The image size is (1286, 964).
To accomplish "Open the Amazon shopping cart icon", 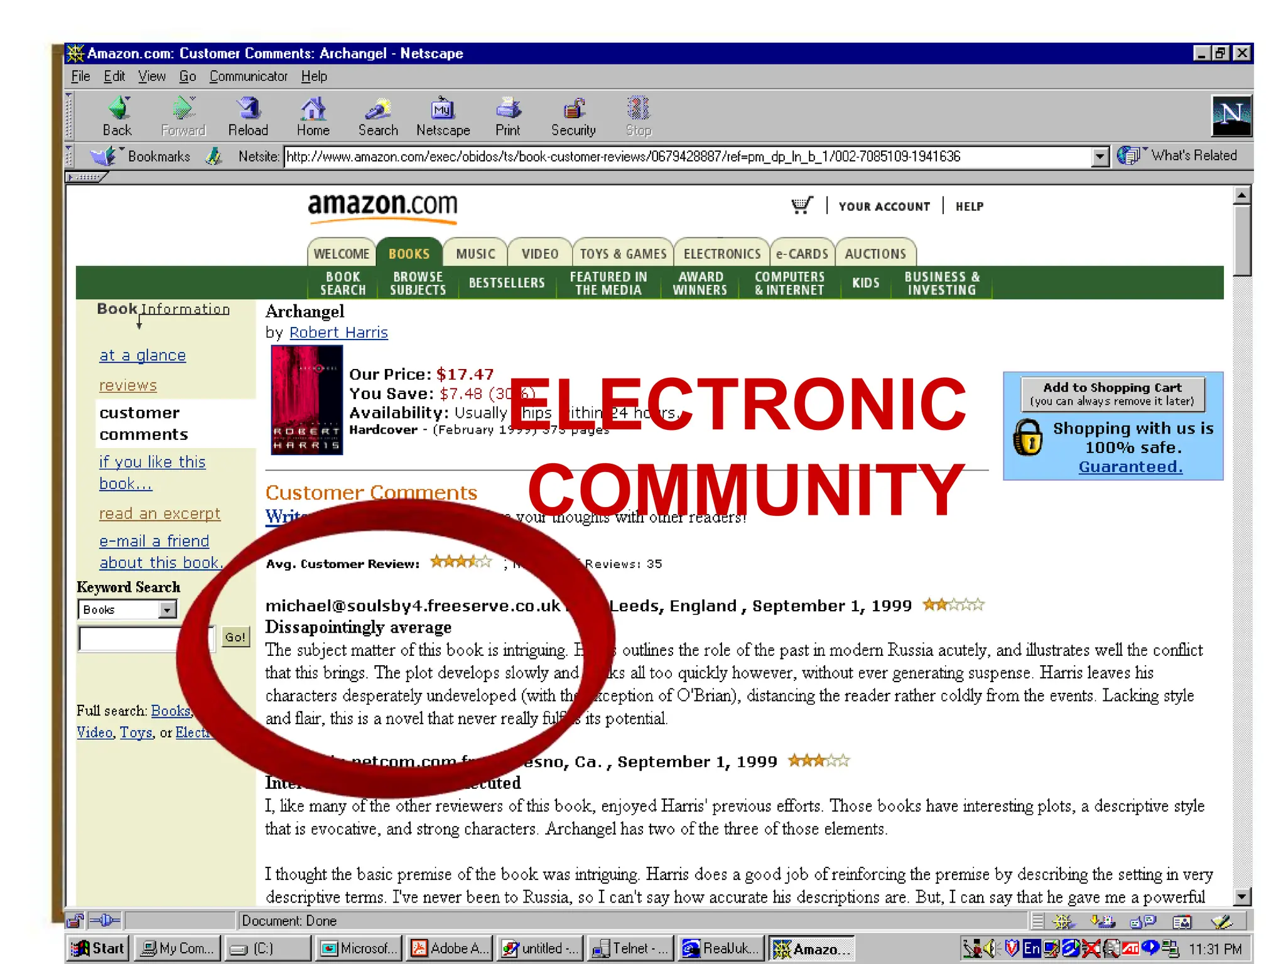I will point(802,205).
